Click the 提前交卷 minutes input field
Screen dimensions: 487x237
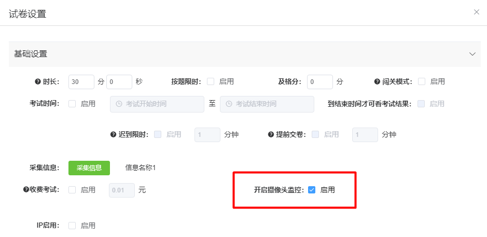(x=365, y=135)
